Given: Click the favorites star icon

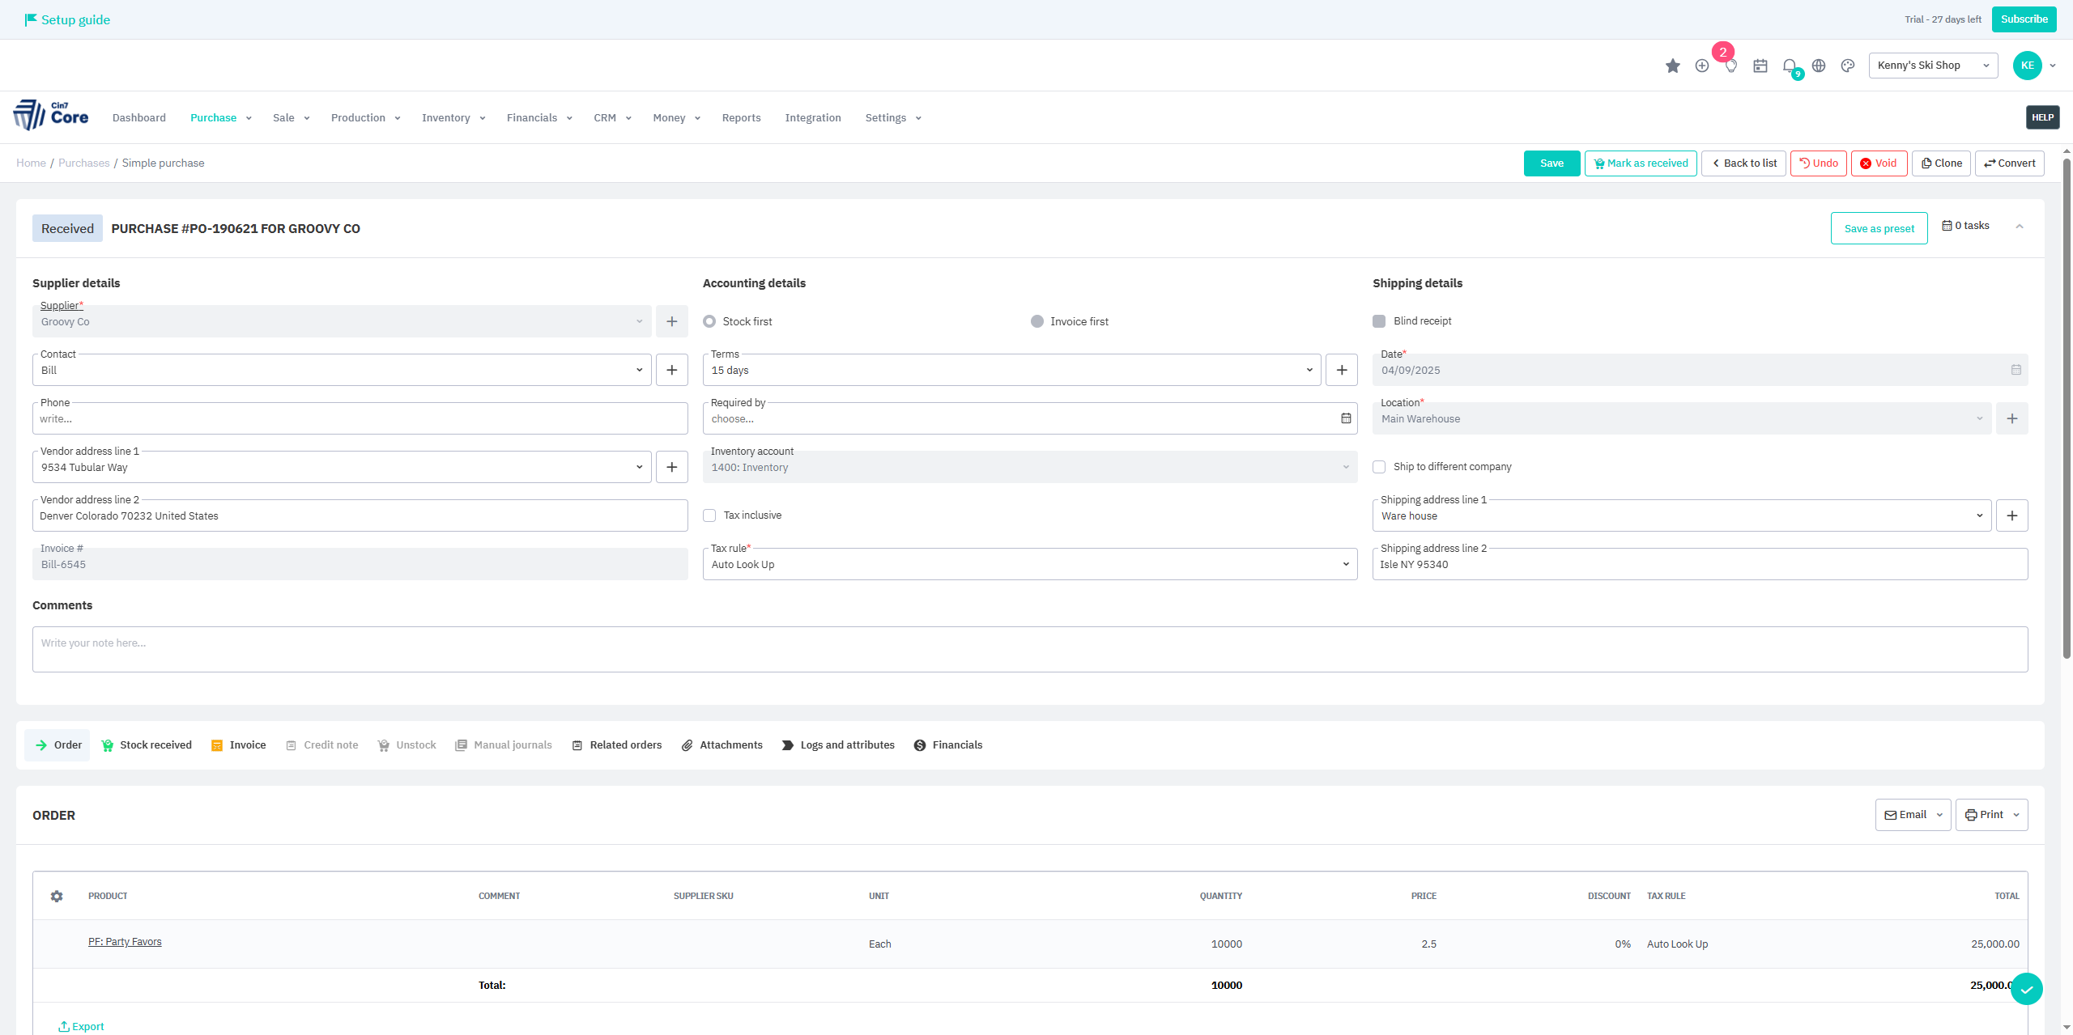Looking at the screenshot, I should (x=1672, y=66).
